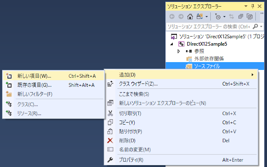This screenshot has width=267, height=167.
Task: Select the DirectX12Sample5 project item
Action: pos(207,44)
